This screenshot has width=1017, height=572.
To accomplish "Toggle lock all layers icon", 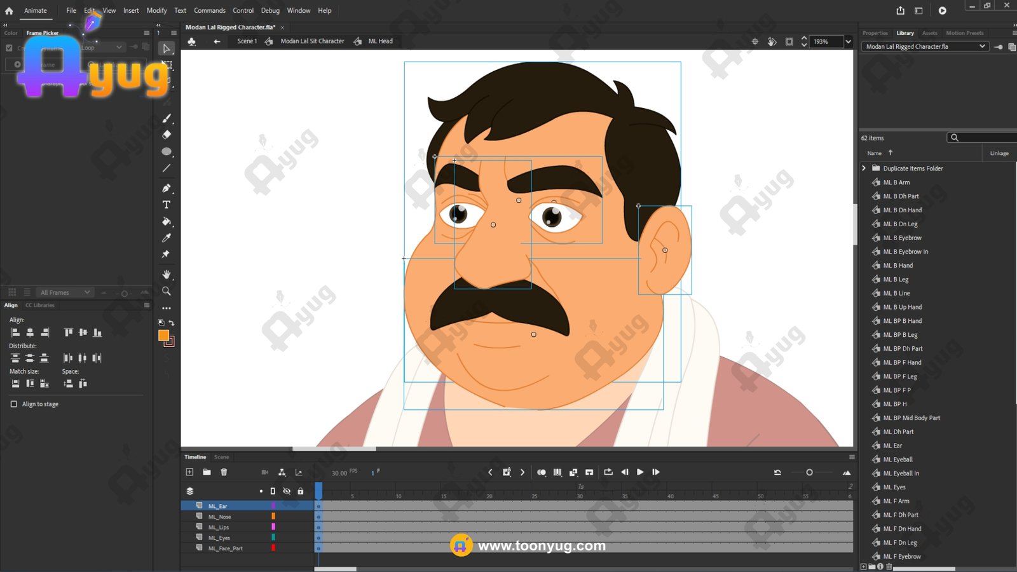I will point(301,491).
